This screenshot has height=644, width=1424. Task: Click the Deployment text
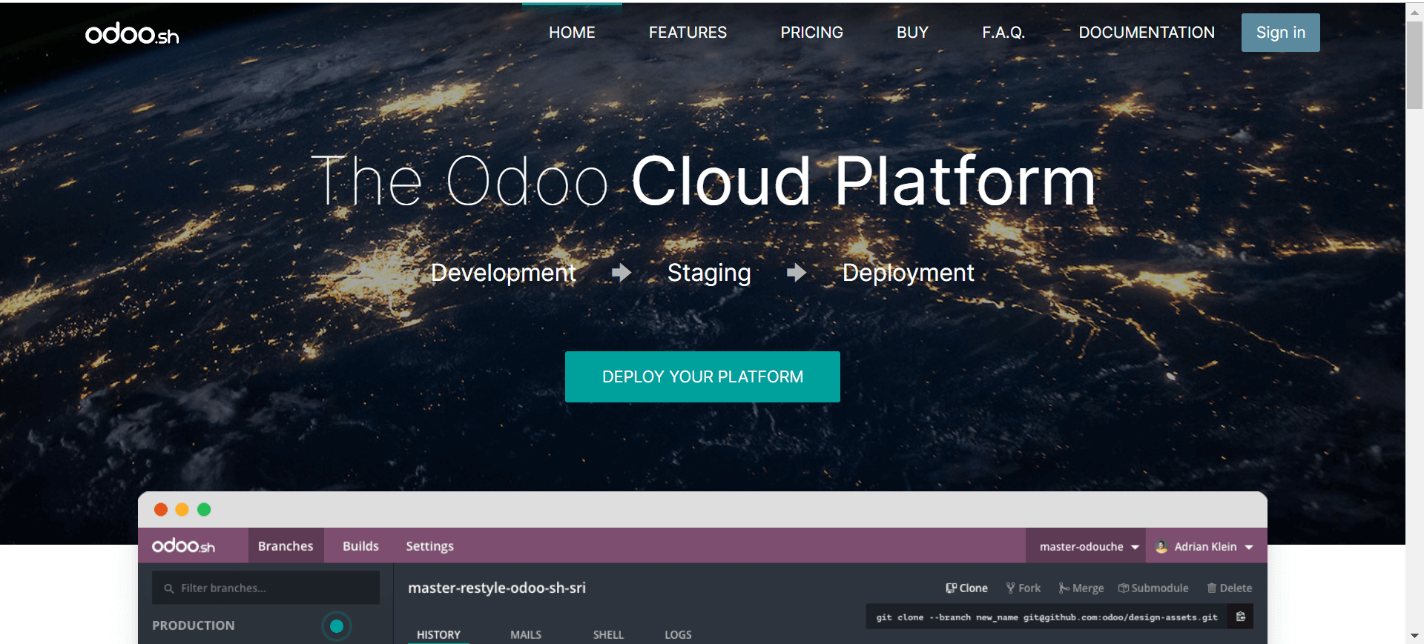908,273
